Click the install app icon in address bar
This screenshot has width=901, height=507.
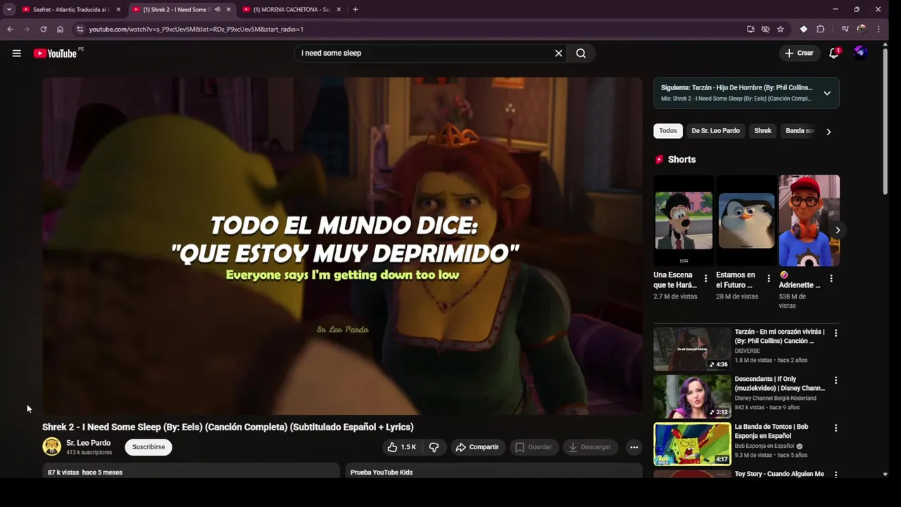pos(750,29)
